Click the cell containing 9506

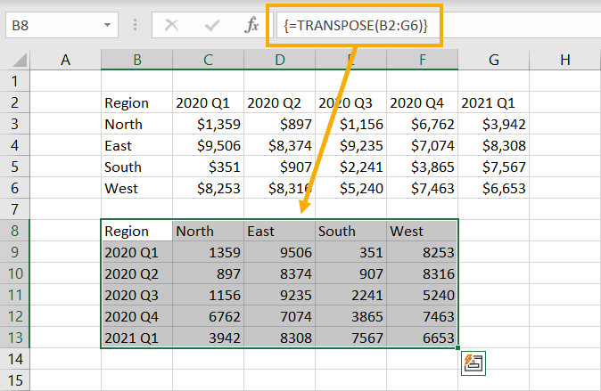[279, 252]
